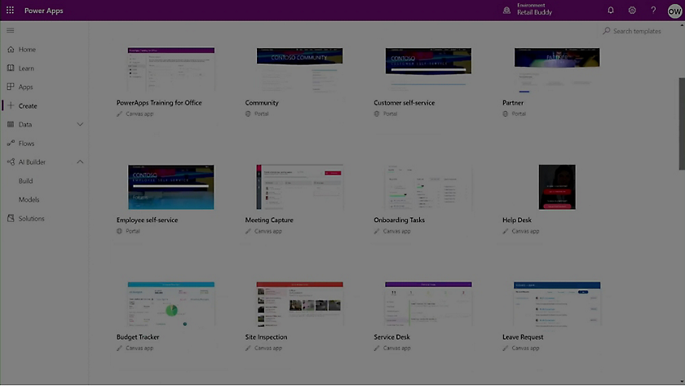685x386 pixels.
Task: Open the Service Desk template title
Action: click(x=392, y=337)
